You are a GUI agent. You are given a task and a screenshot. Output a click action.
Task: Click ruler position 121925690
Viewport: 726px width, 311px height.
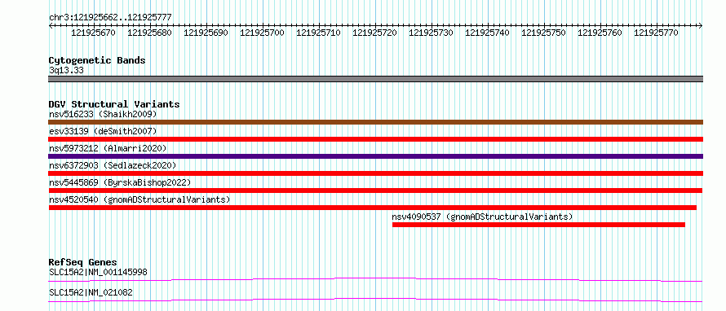pyautogui.click(x=206, y=33)
